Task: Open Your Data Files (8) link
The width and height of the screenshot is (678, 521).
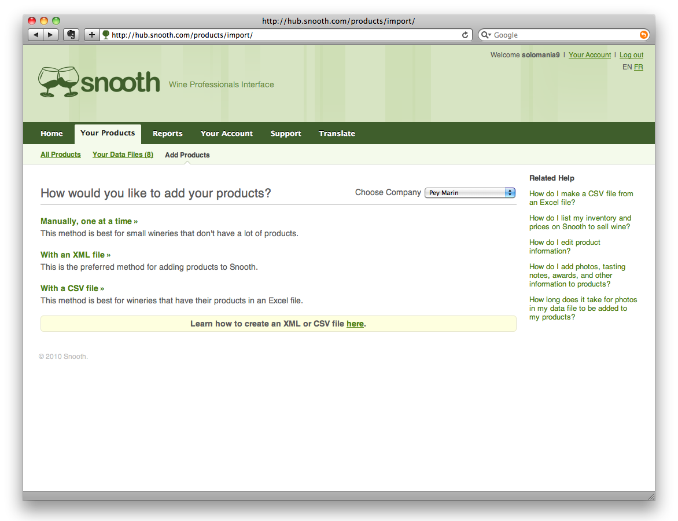Action: coord(123,155)
